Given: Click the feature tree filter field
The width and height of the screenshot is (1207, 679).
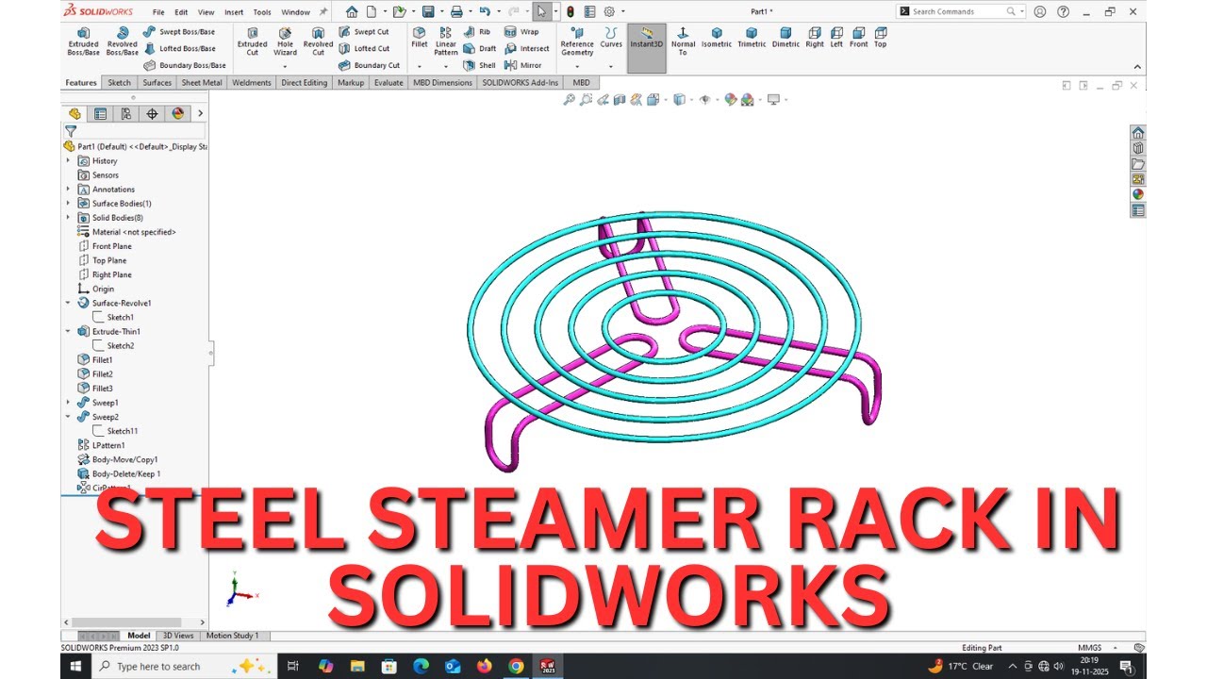Looking at the screenshot, I should point(135,131).
